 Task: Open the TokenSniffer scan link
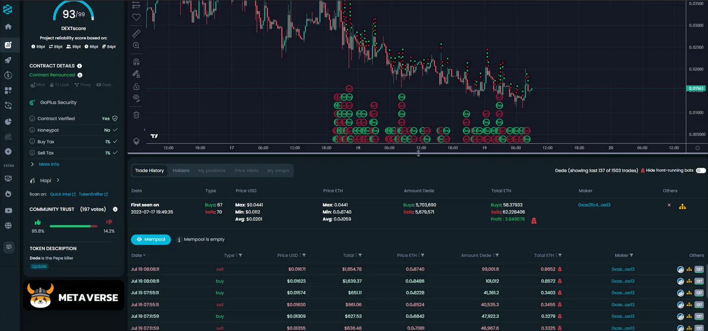tap(93, 194)
